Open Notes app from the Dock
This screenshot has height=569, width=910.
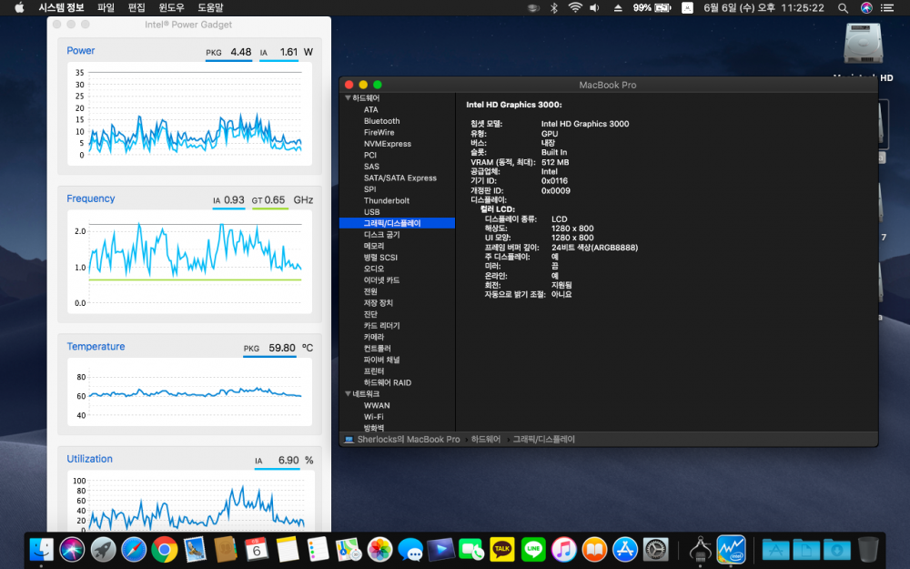point(288,549)
